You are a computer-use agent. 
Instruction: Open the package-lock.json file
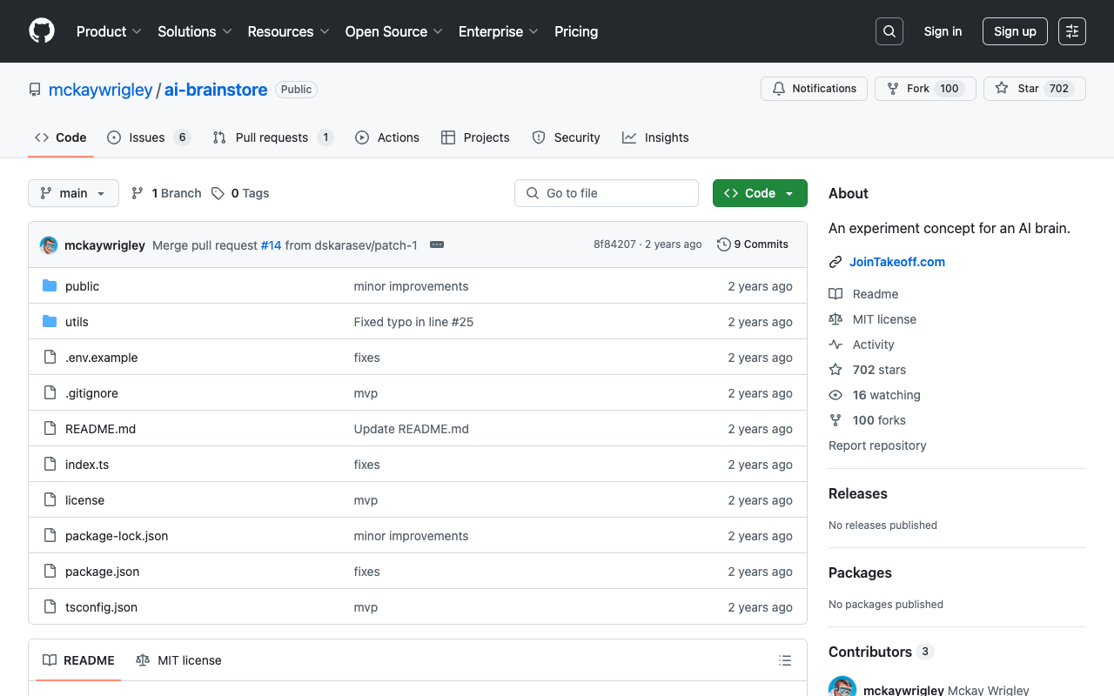pyautogui.click(x=117, y=536)
